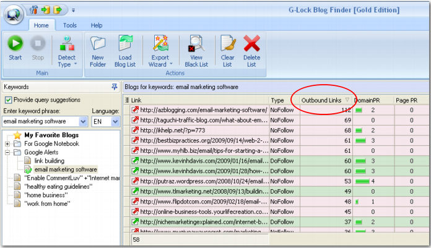Click the Stop icon in Main group
The width and height of the screenshot is (431, 248).
point(38,43)
